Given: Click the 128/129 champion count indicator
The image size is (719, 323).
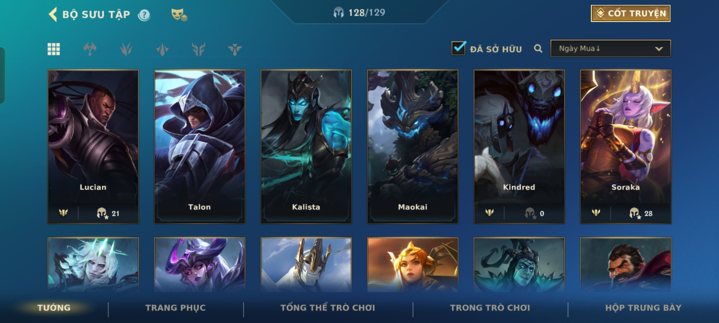Looking at the screenshot, I should pyautogui.click(x=359, y=13).
